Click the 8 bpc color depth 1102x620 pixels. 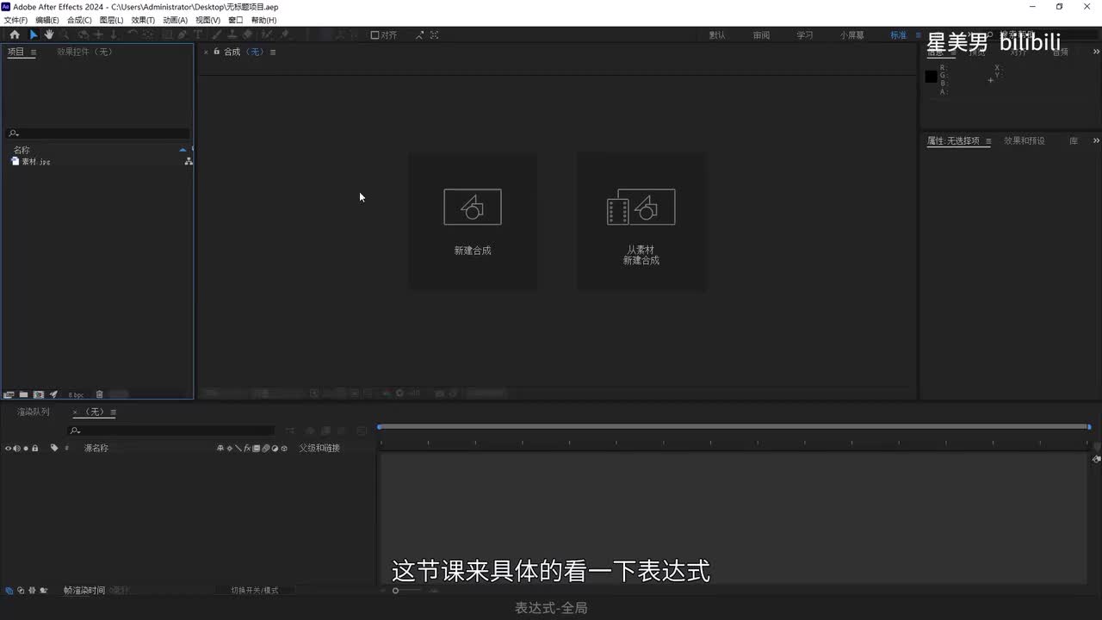[77, 394]
